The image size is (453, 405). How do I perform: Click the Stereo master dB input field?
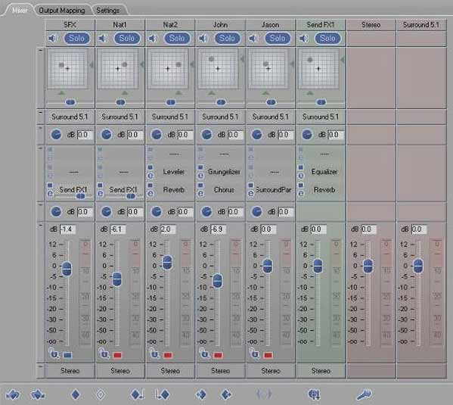point(369,229)
